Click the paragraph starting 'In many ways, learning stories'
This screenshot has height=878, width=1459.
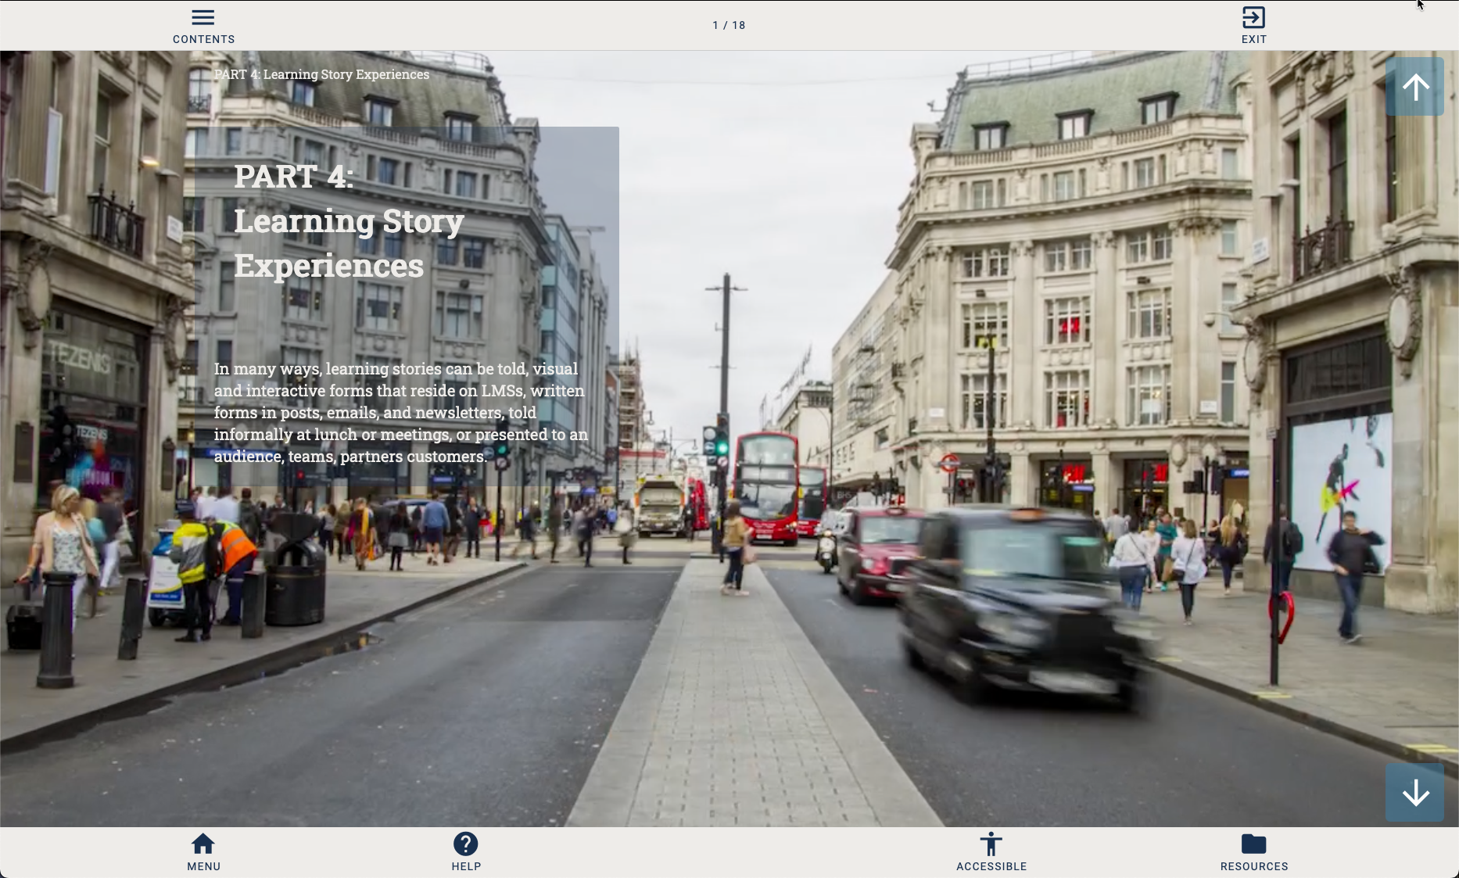[x=401, y=412]
